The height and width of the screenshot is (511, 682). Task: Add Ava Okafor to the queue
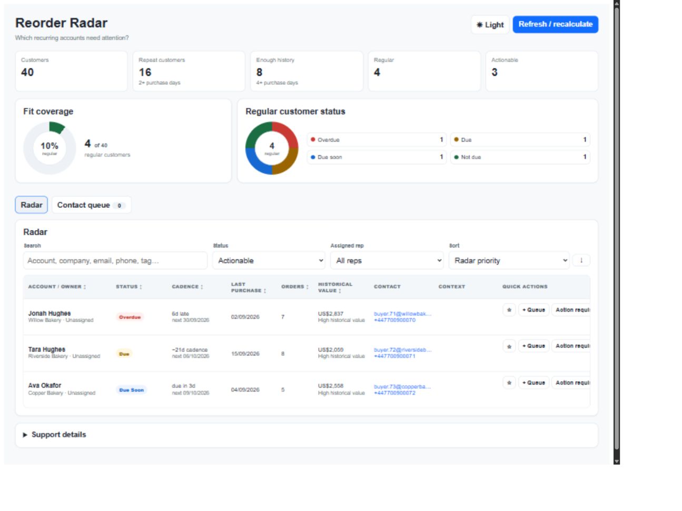(534, 383)
